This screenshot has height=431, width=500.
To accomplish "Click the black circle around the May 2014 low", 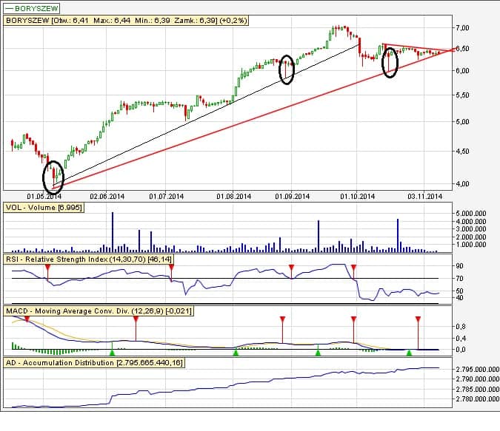I will point(54,175).
